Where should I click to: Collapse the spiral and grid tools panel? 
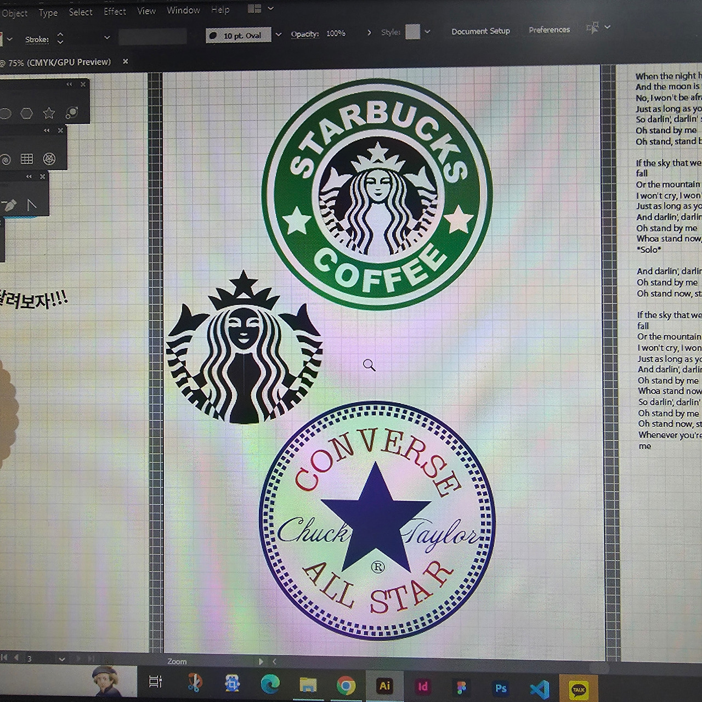point(47,131)
